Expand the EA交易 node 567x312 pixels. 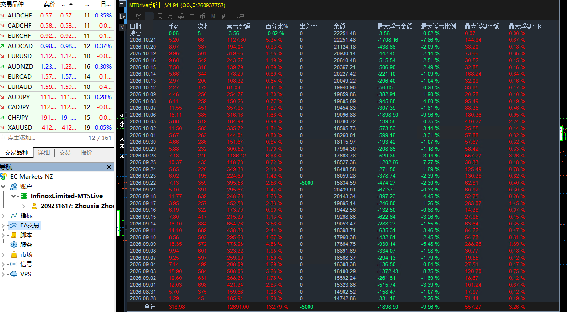[x=3, y=225]
